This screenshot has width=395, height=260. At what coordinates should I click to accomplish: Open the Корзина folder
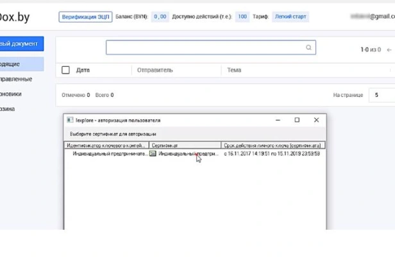click(x=7, y=109)
